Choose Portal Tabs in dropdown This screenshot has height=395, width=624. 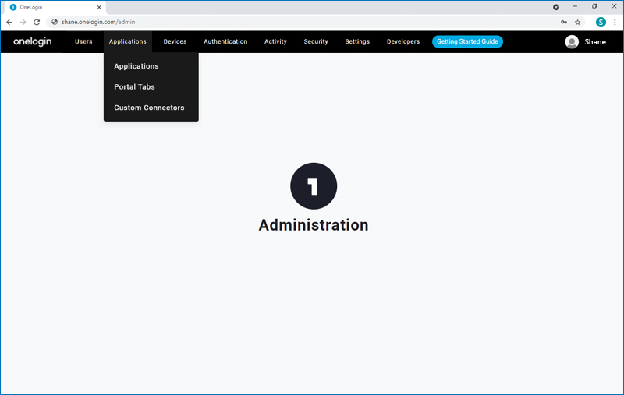click(134, 86)
